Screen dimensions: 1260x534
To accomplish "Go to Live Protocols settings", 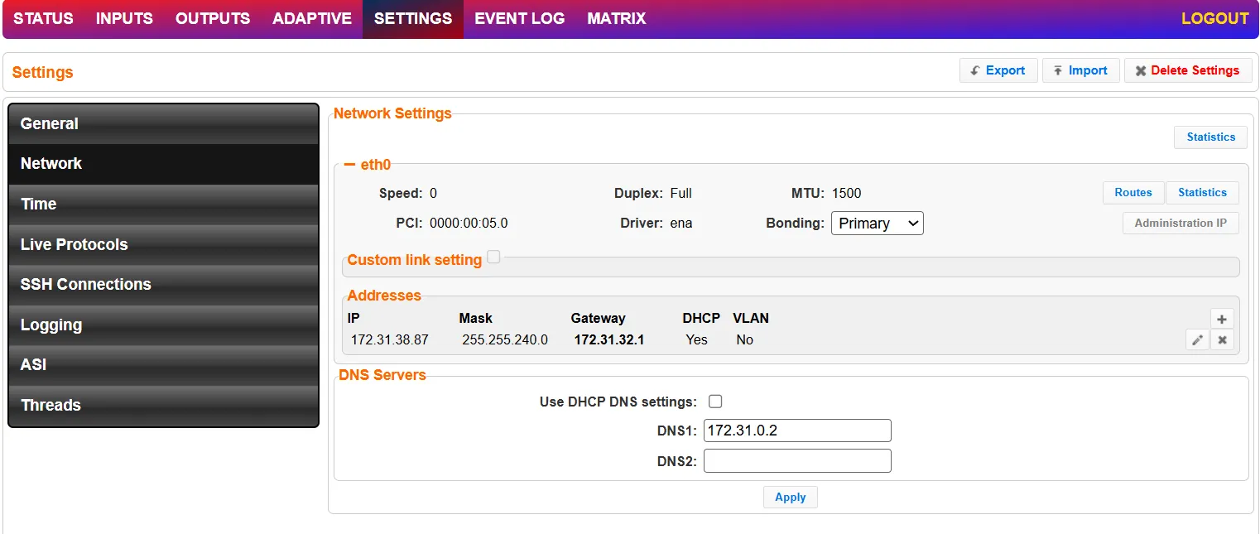I will [163, 245].
